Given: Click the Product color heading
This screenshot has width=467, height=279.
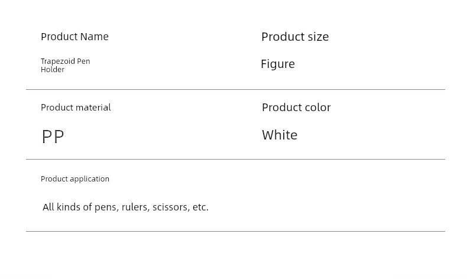Looking at the screenshot, I should click(296, 107).
